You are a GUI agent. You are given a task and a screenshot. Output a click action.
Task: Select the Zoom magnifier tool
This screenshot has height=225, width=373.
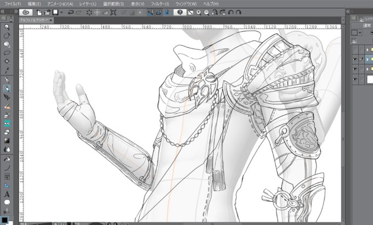pos(7,27)
